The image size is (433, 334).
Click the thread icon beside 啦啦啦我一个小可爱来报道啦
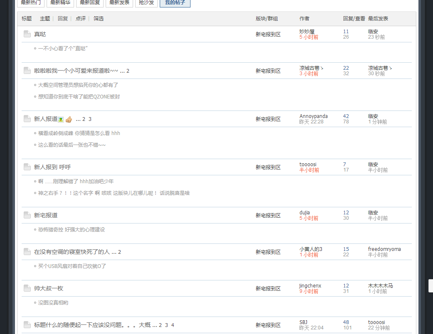coord(27,71)
